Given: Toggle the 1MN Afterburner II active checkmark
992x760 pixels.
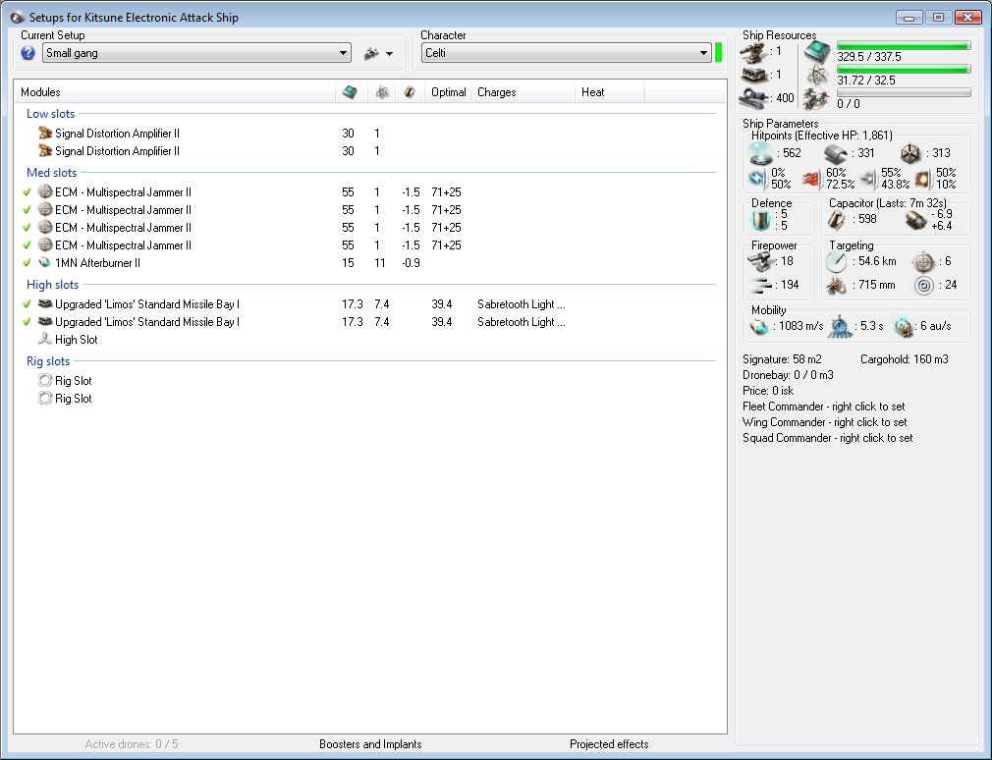Looking at the screenshot, I should (27, 262).
